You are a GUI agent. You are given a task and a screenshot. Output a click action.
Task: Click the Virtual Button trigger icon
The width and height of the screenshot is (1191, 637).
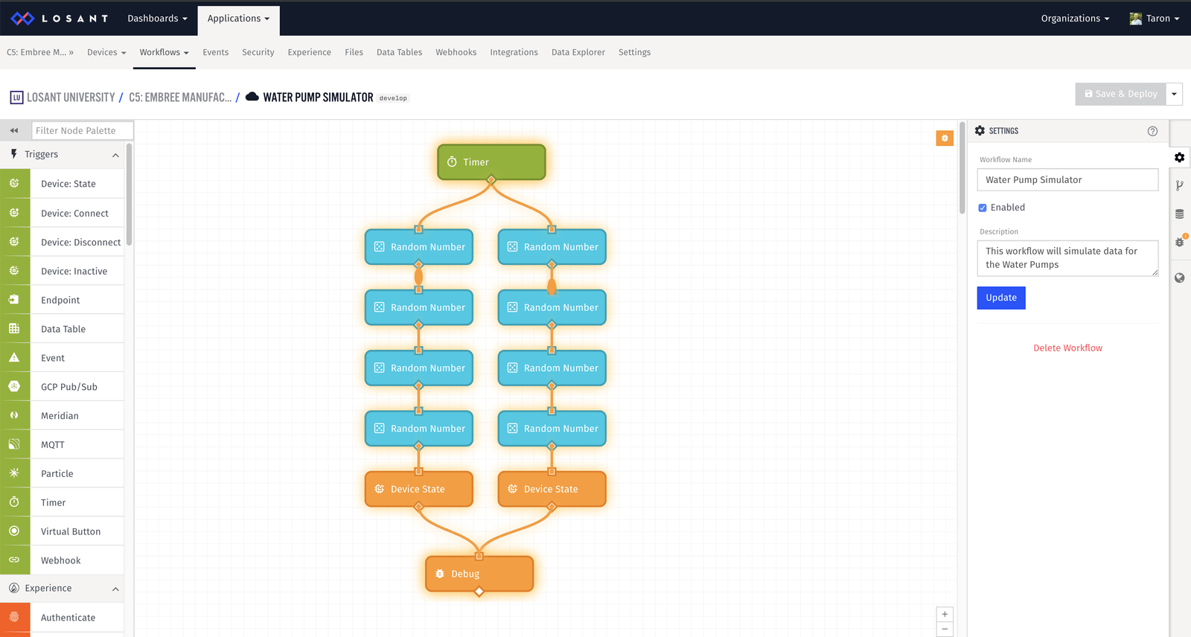[x=15, y=531]
